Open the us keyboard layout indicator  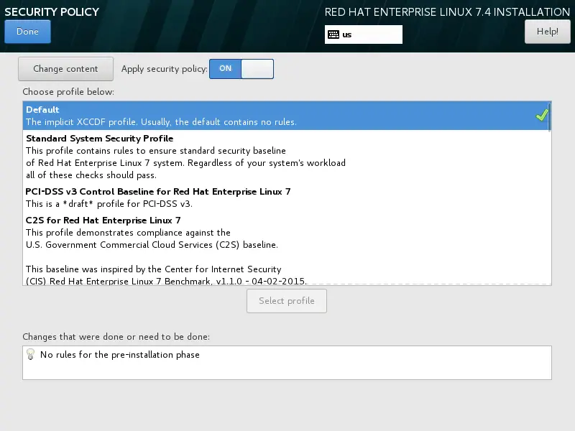364,34
